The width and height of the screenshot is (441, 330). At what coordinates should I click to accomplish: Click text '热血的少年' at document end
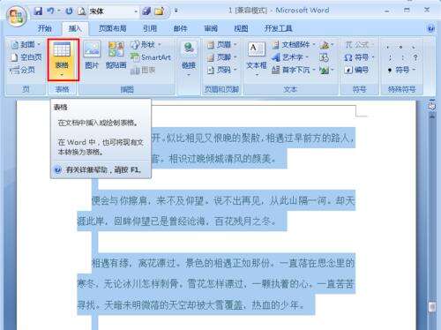click(275, 305)
